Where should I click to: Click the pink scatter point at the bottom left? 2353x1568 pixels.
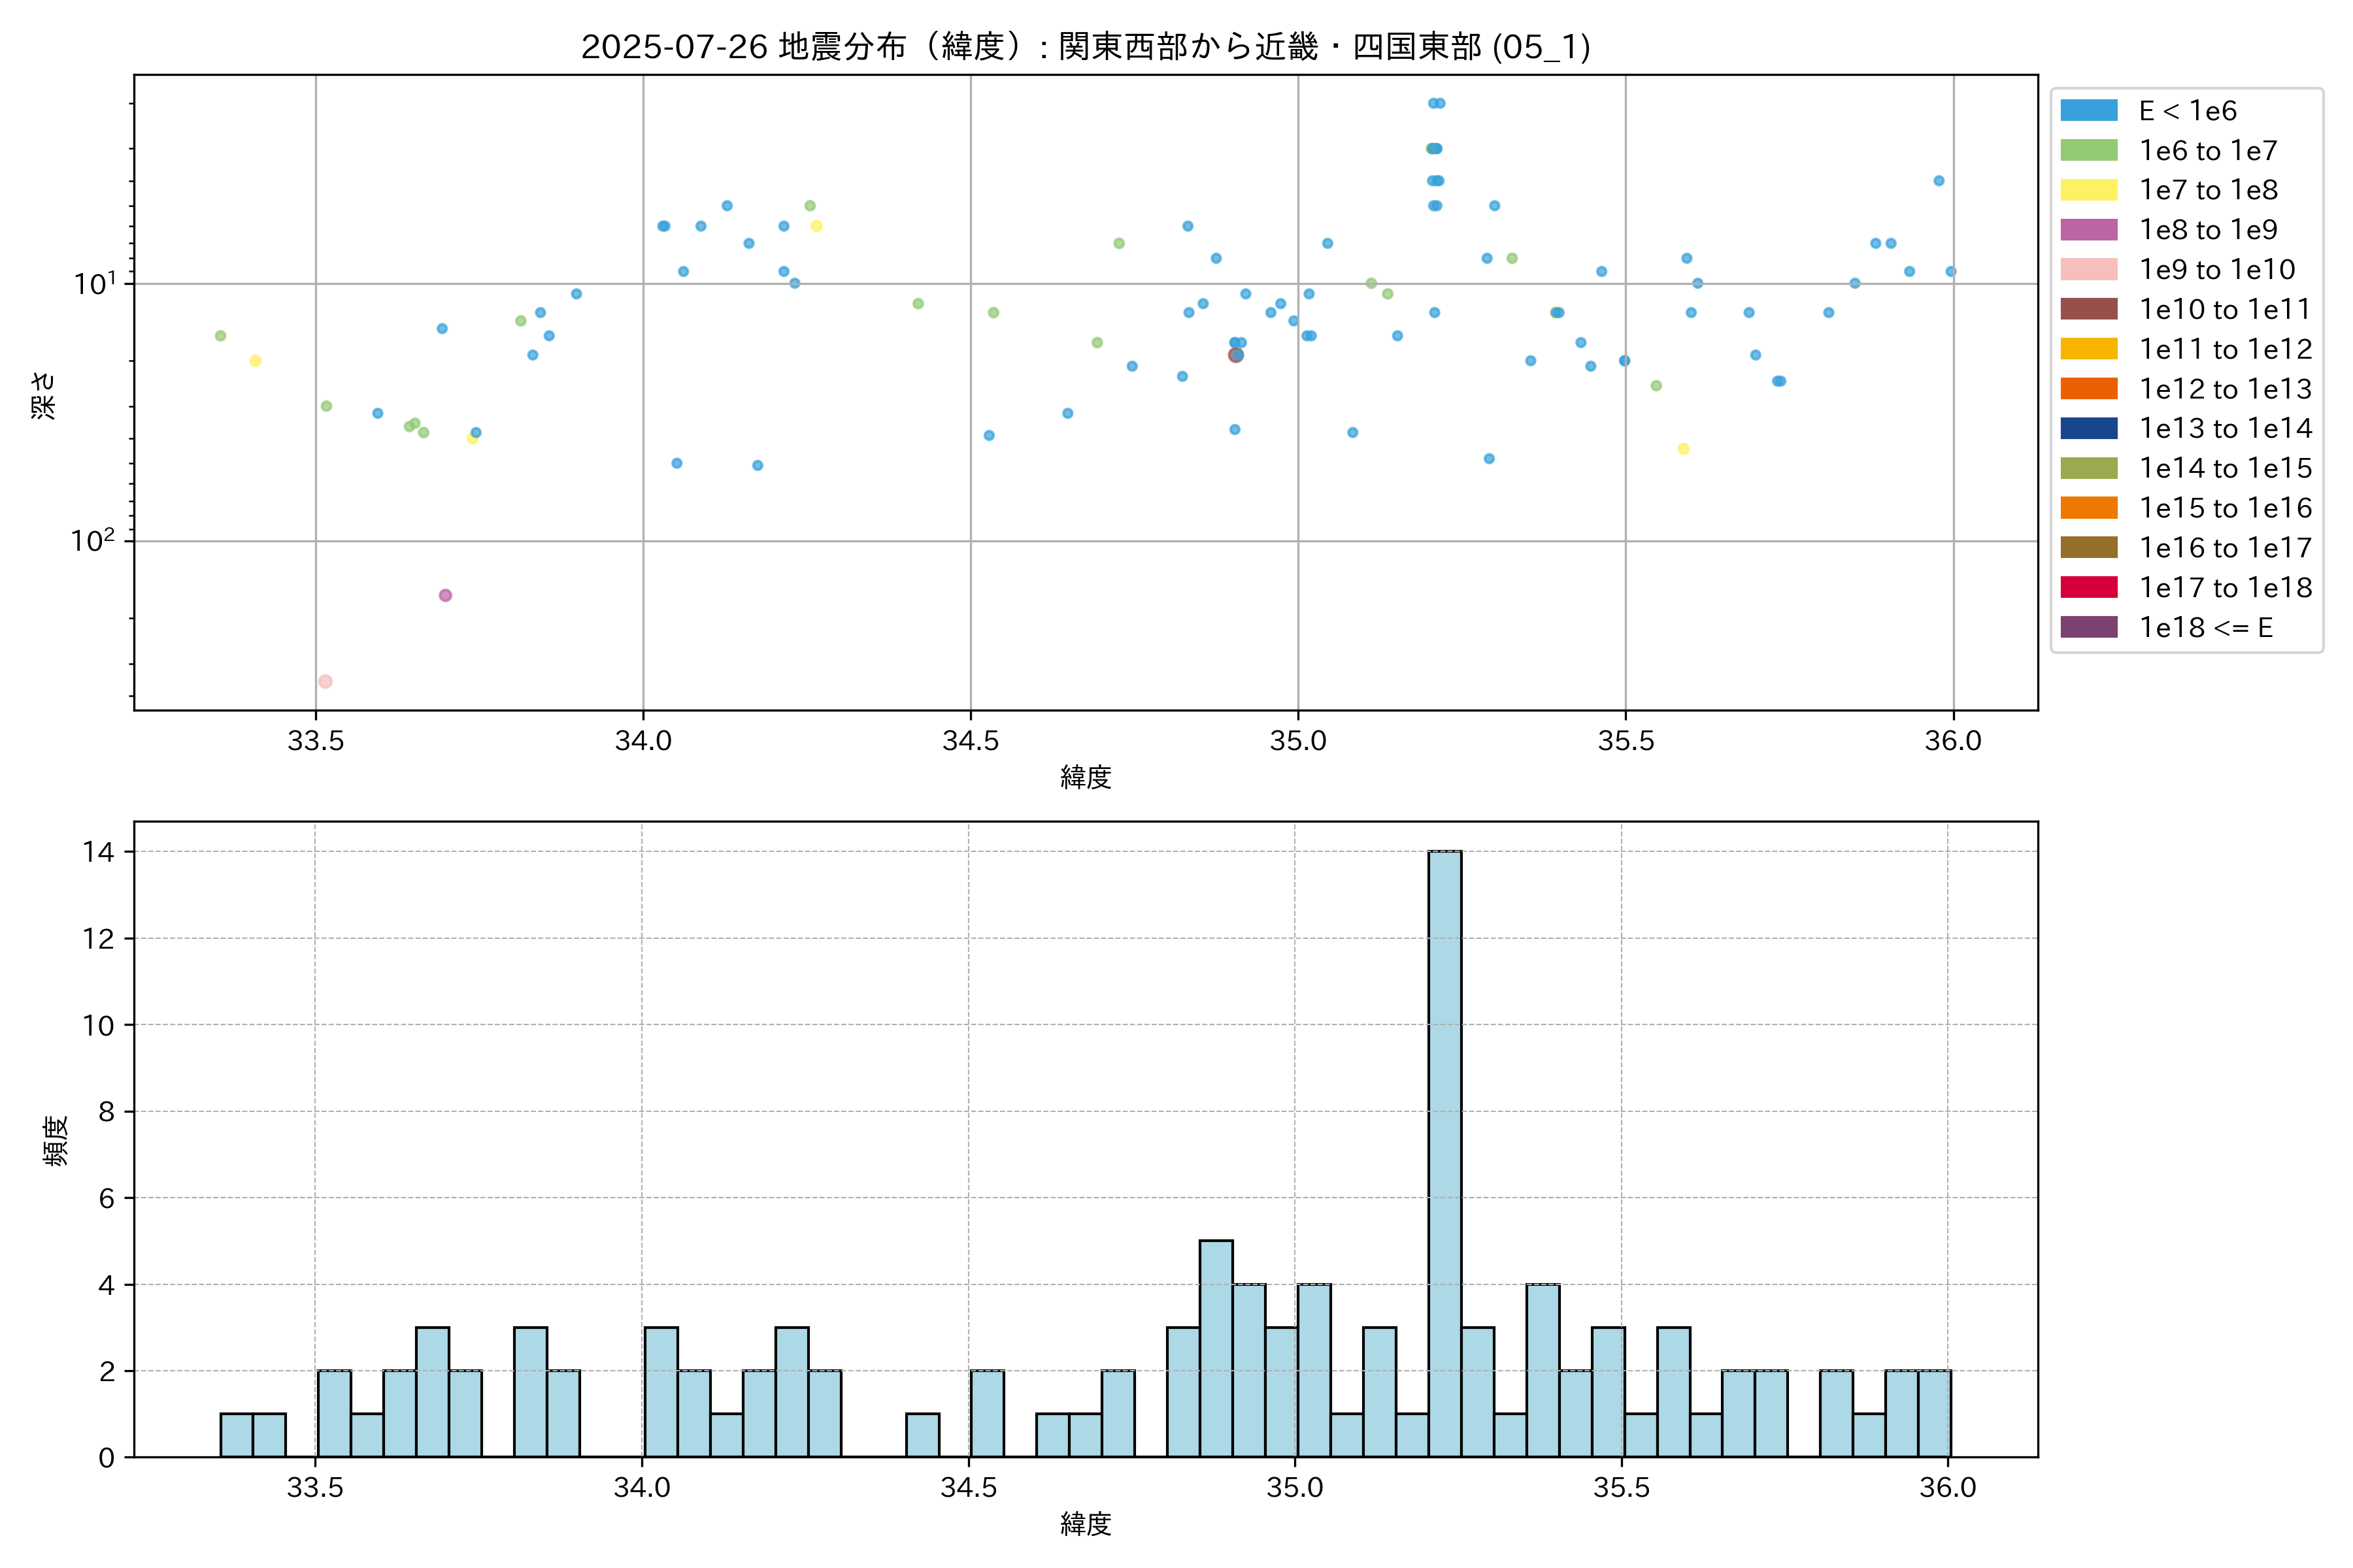pos(325,681)
